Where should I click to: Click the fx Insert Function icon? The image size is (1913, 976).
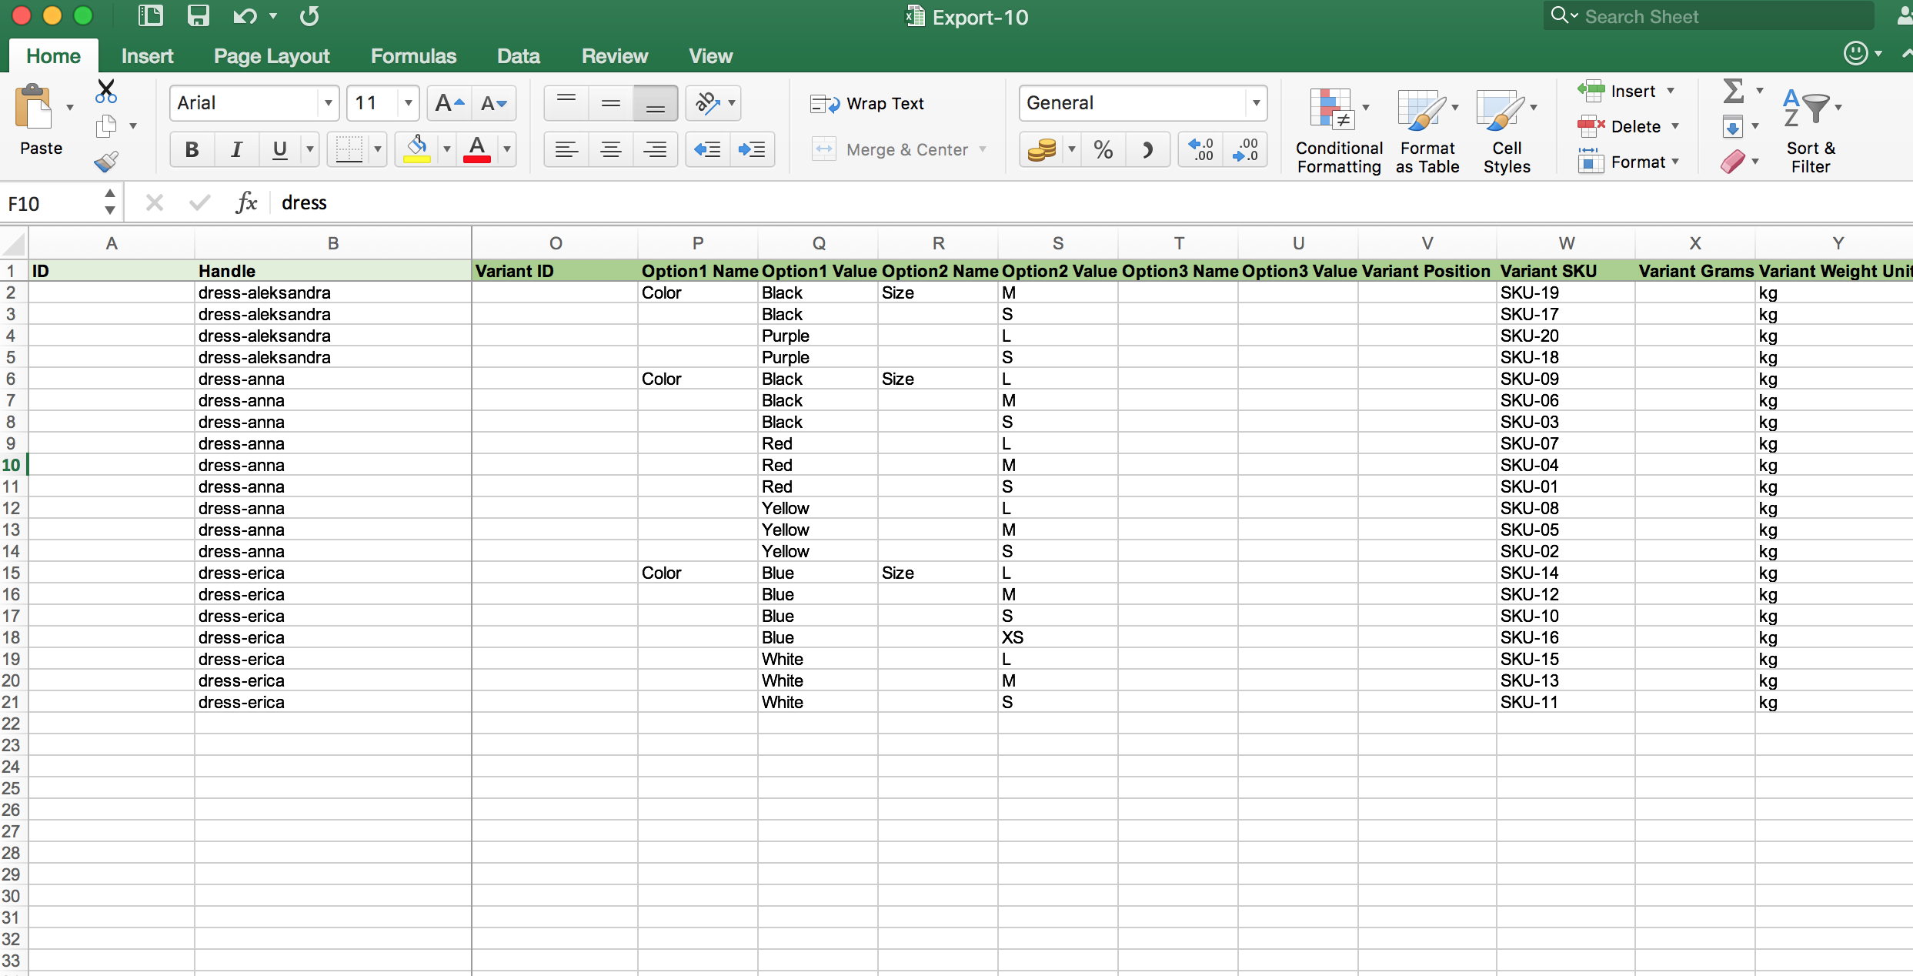246,202
